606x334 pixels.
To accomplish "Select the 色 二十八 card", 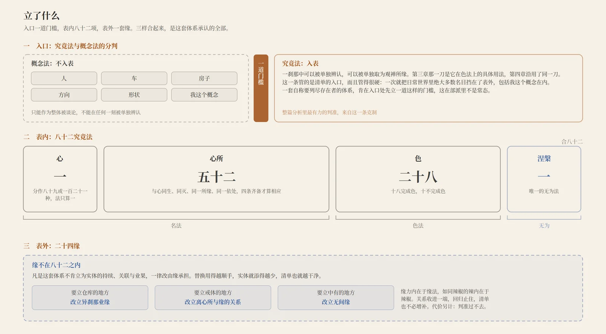I will [x=418, y=179].
